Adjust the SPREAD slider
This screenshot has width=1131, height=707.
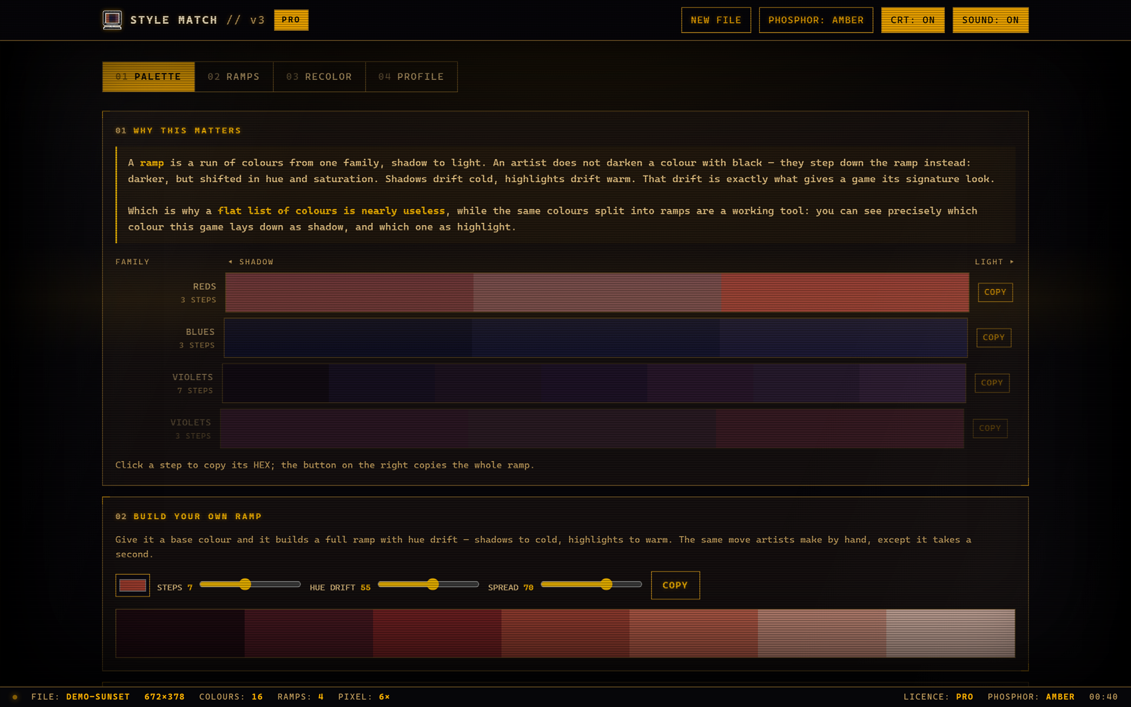(x=591, y=584)
